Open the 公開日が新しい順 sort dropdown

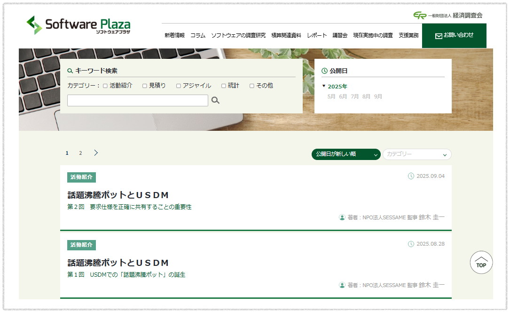click(x=346, y=154)
